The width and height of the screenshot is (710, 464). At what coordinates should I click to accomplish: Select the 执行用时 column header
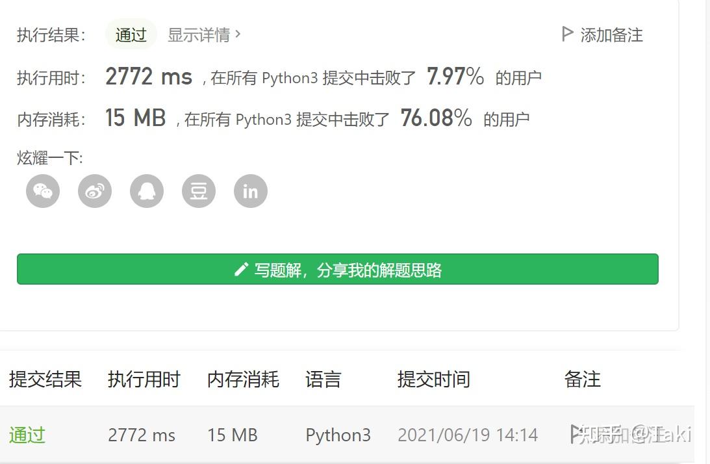(144, 379)
